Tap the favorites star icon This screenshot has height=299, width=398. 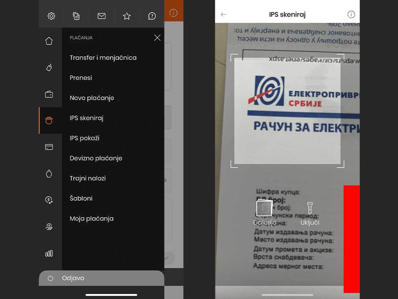(x=127, y=16)
